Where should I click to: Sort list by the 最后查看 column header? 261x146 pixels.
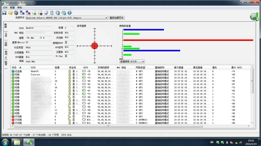point(202,68)
